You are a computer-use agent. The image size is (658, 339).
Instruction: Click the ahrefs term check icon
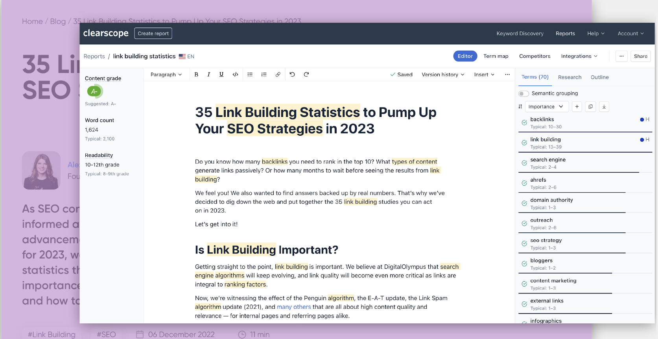(524, 183)
